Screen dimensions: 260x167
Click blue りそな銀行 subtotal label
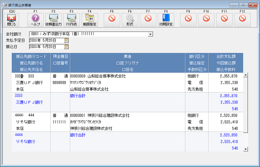[26, 142]
